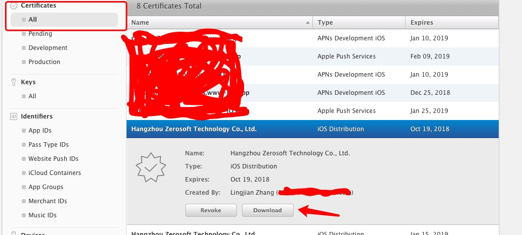The image size is (522, 235).
Task: Click the Keys key icon
Action: click(x=14, y=82)
